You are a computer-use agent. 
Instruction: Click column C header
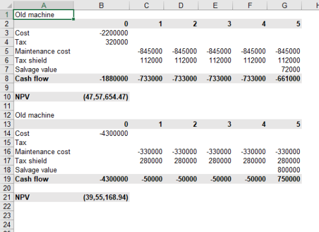click(x=146, y=5)
